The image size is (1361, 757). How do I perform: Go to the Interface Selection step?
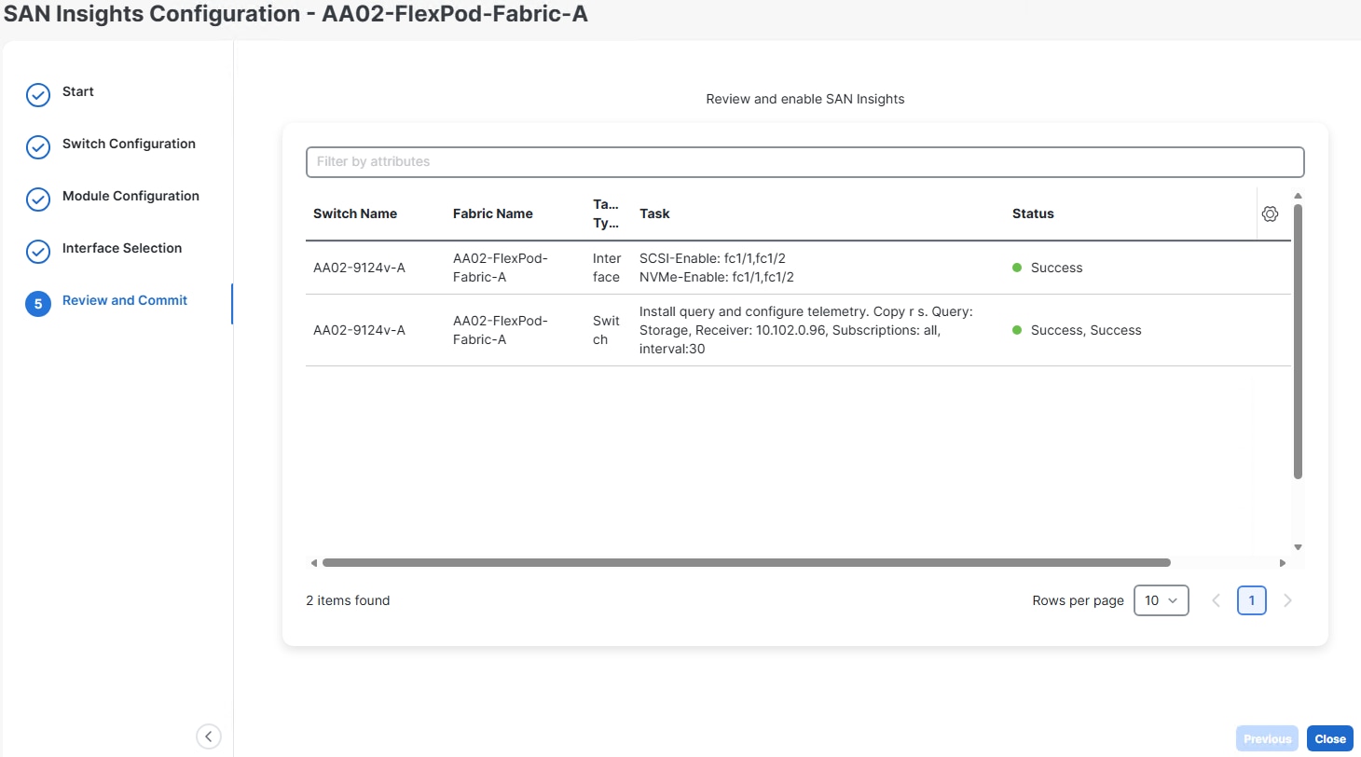click(122, 248)
